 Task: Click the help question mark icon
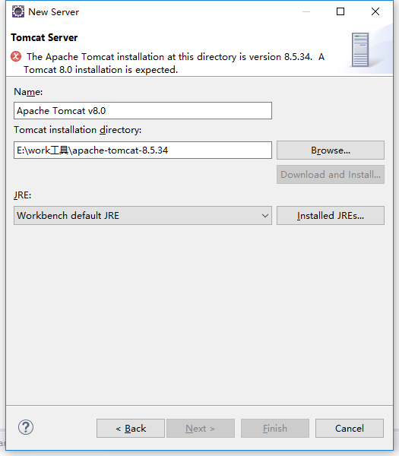click(x=26, y=427)
